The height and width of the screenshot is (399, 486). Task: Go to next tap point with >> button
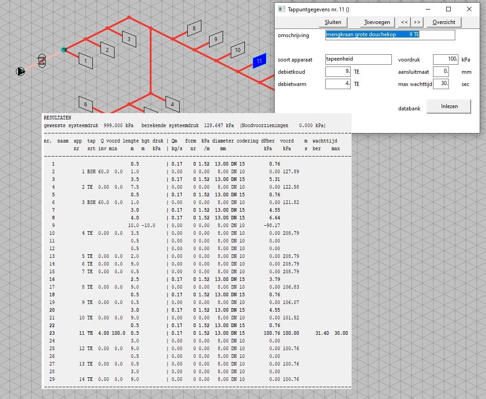tap(417, 22)
